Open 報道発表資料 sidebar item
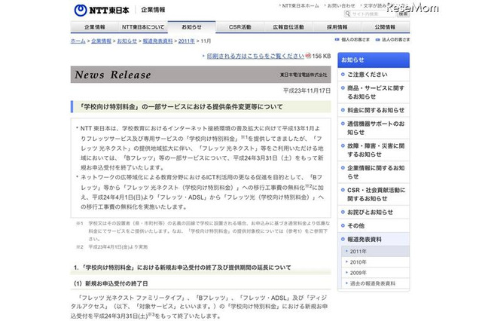This screenshot has width=482, height=321. tap(374, 239)
